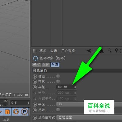
Task: Toggle animation dot for 点插值方式
Action: [x=35, y=118]
